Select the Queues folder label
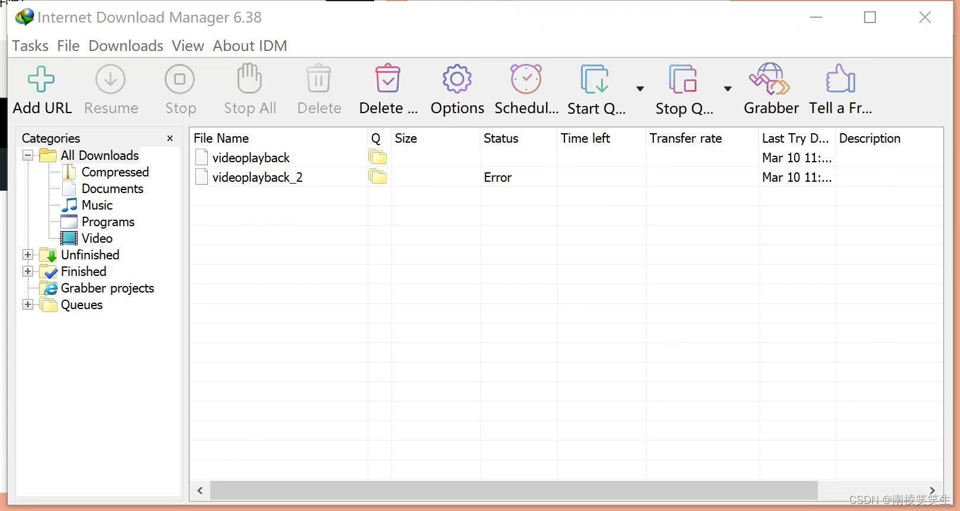This screenshot has height=511, width=960. 82,304
